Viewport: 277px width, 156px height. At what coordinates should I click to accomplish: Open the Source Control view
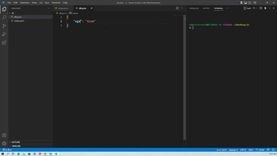tap(4, 26)
